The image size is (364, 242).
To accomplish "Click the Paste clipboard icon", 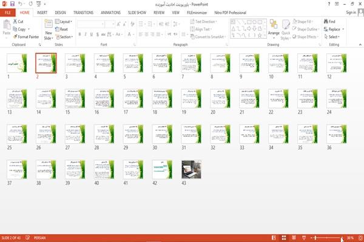I will tap(7, 25).
